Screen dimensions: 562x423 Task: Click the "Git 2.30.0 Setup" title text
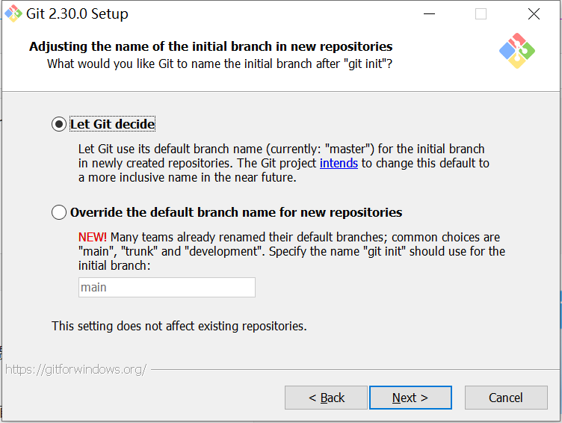77,14
